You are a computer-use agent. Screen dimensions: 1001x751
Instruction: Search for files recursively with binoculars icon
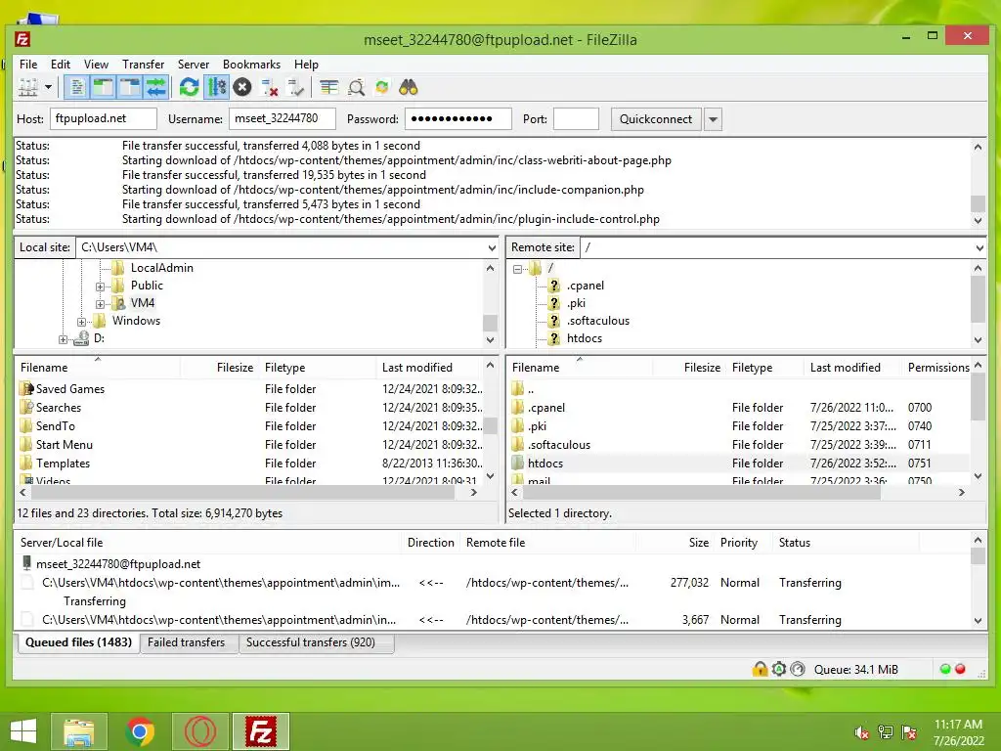tap(409, 87)
